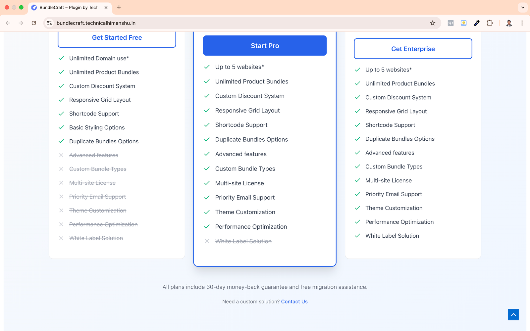Close the BundleCraft tab
The height and width of the screenshot is (331, 530).
(x=106, y=7)
